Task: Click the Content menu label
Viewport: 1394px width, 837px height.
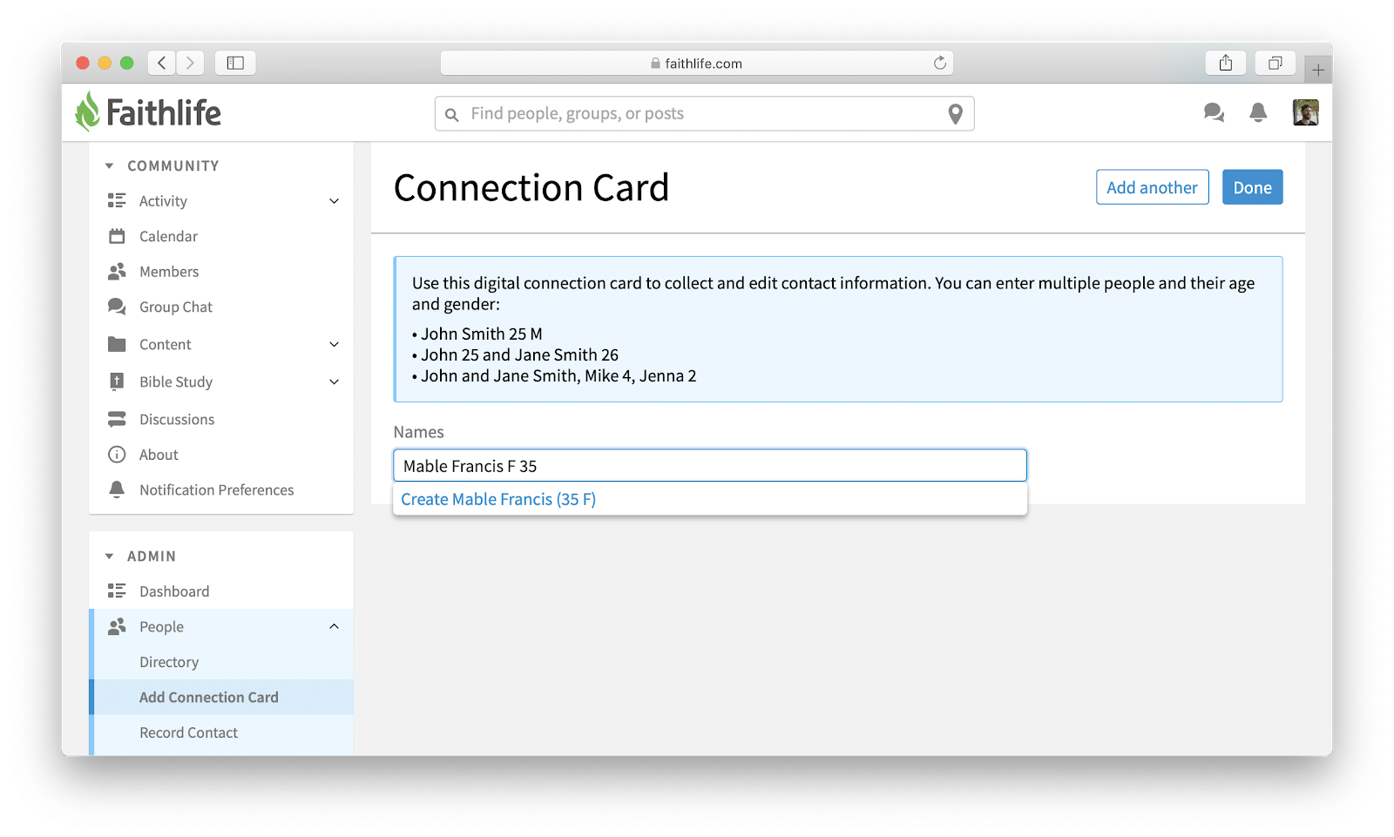Action: click(x=166, y=344)
